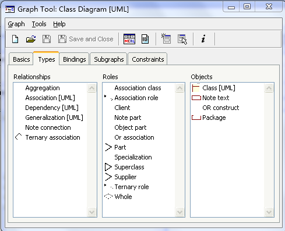285x231 pixels.
Task: Click the New graph document icon
Action: (x=15, y=39)
